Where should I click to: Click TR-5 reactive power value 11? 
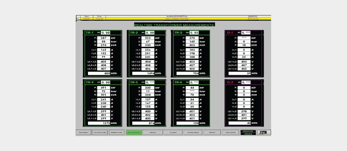point(148,91)
